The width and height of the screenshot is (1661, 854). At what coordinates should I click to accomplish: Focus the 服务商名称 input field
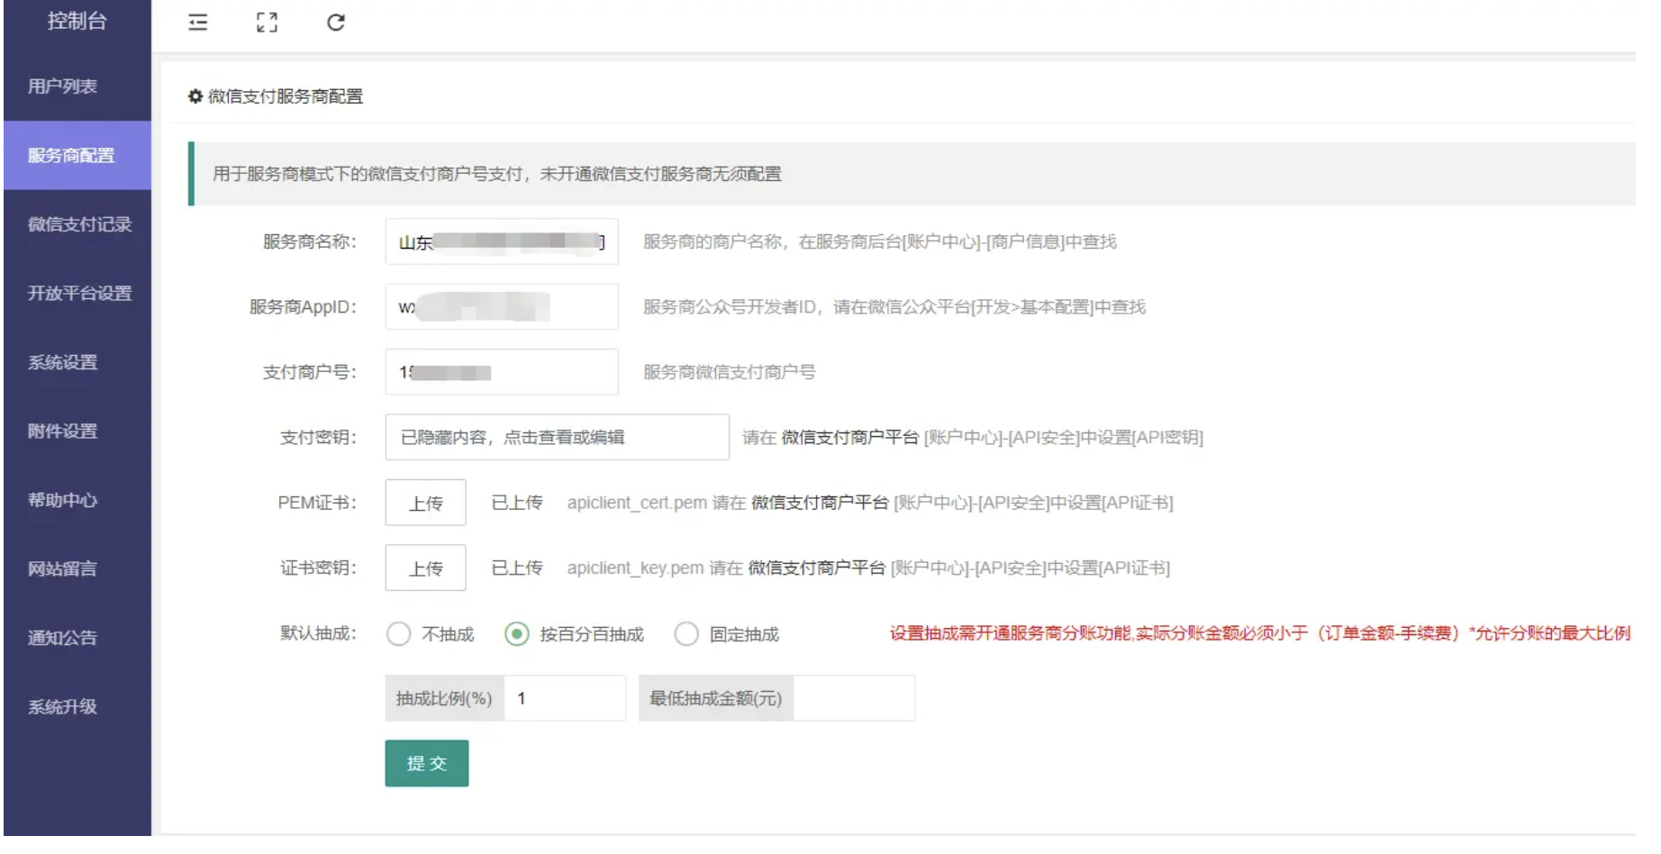[x=502, y=241]
